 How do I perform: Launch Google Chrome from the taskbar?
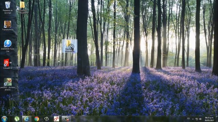point(36,119)
